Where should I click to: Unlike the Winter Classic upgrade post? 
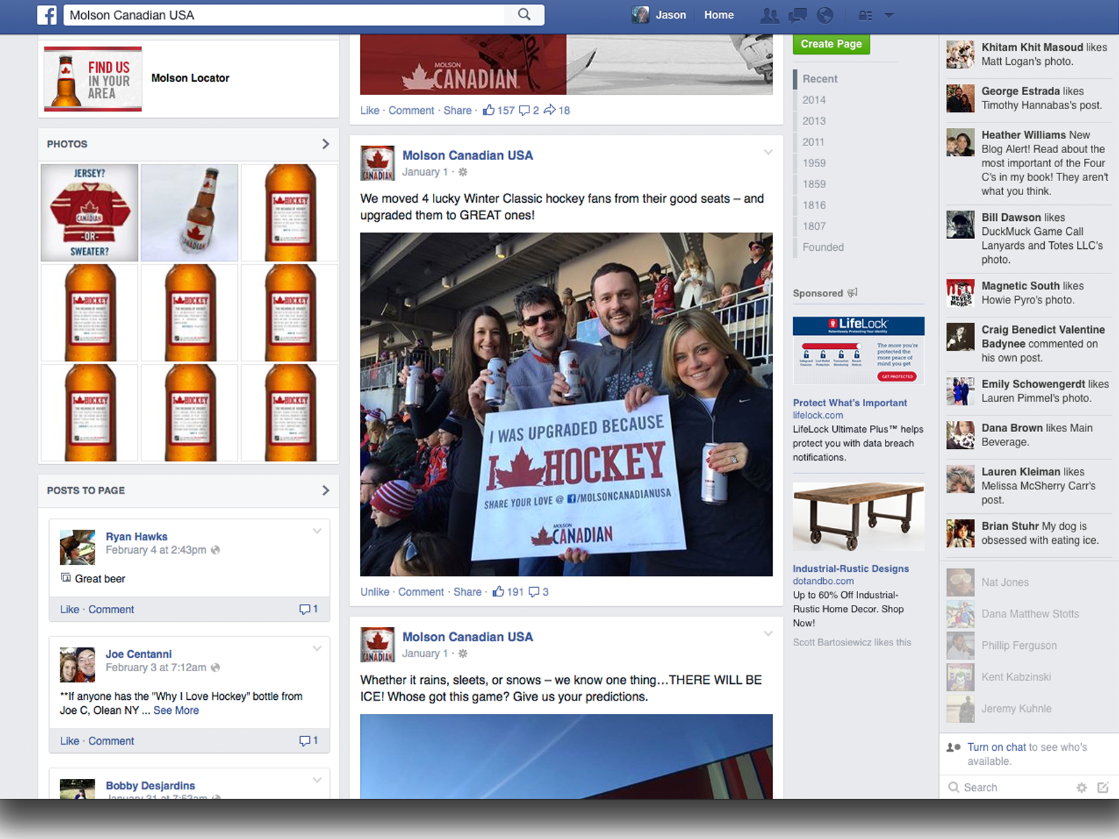(375, 591)
